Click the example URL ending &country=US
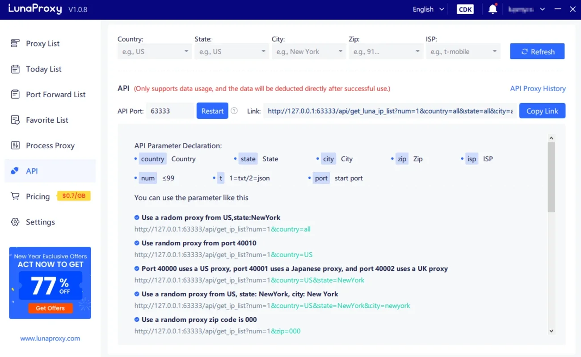581x357 pixels. click(x=223, y=255)
